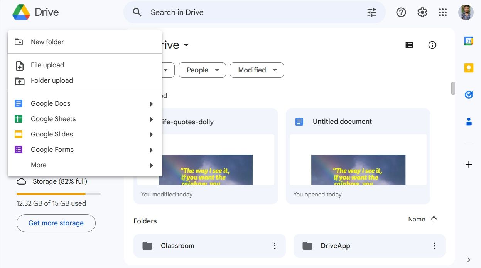Select New folder from the menu
481x268 pixels.
point(47,42)
